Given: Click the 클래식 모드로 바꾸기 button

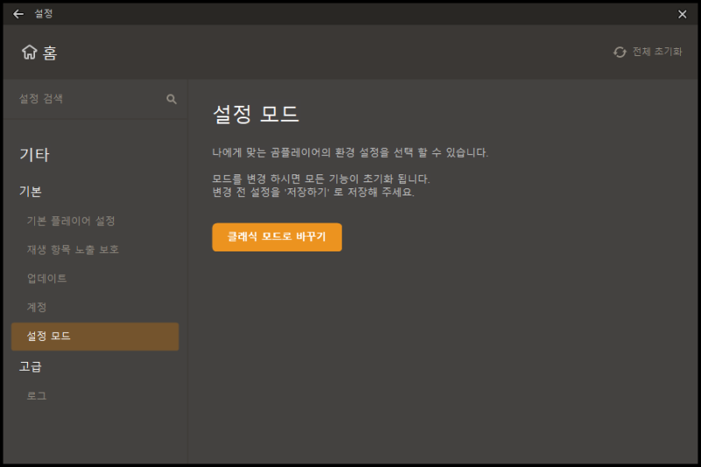Looking at the screenshot, I should pos(277,237).
